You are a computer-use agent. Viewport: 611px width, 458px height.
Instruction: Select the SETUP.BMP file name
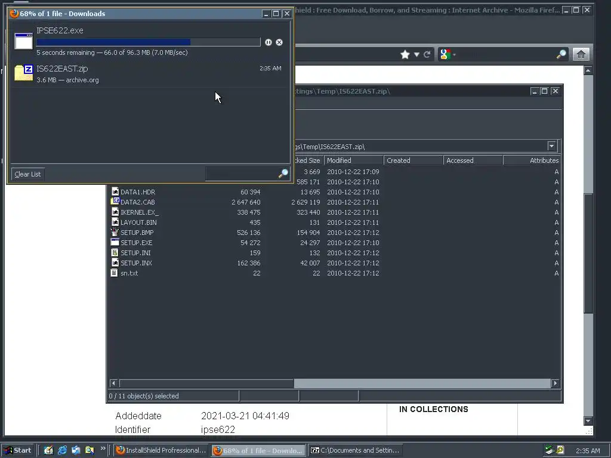coord(137,233)
